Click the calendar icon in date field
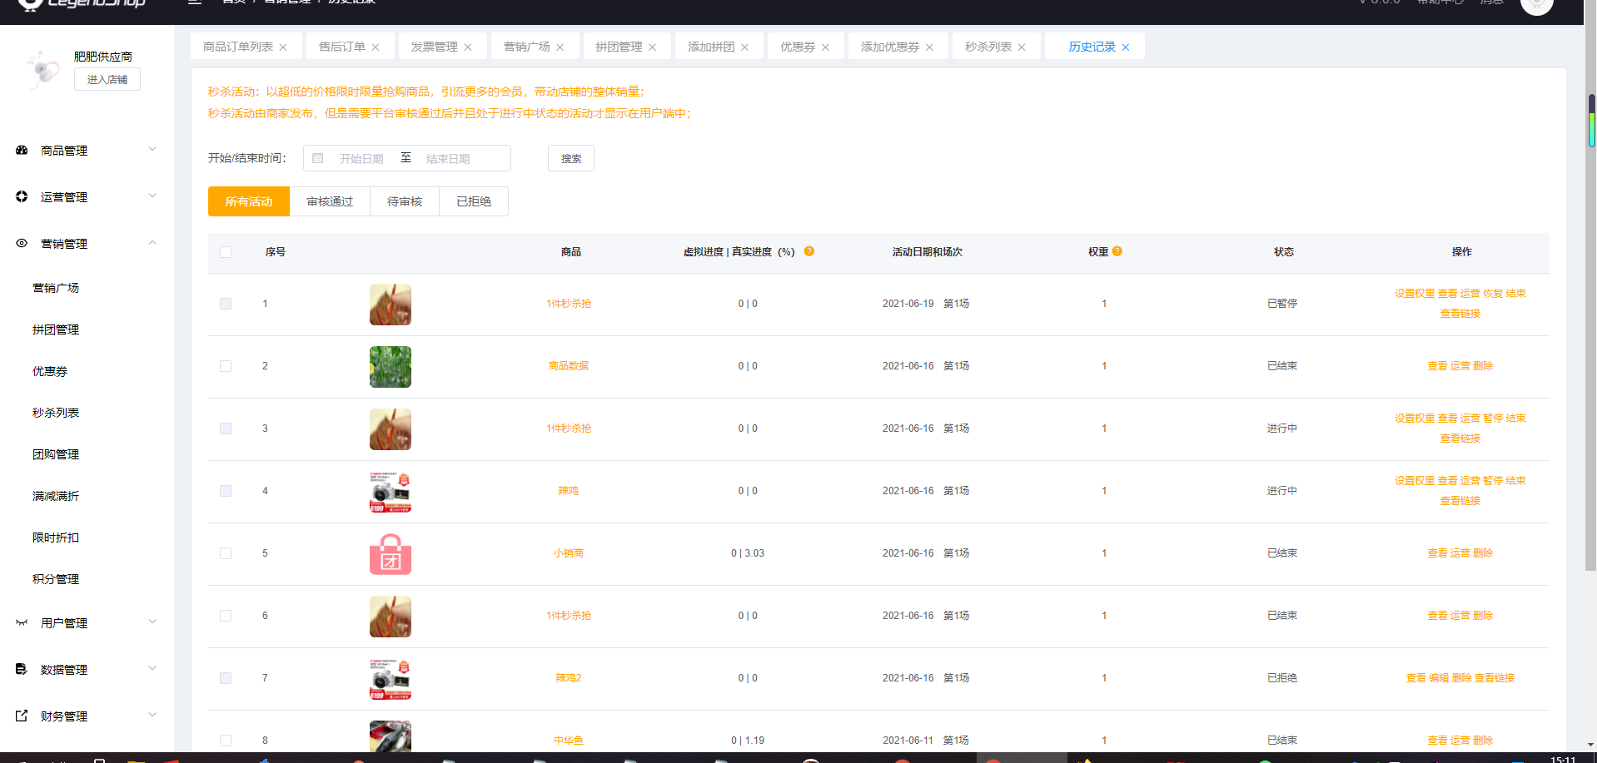1597x763 pixels. (318, 158)
